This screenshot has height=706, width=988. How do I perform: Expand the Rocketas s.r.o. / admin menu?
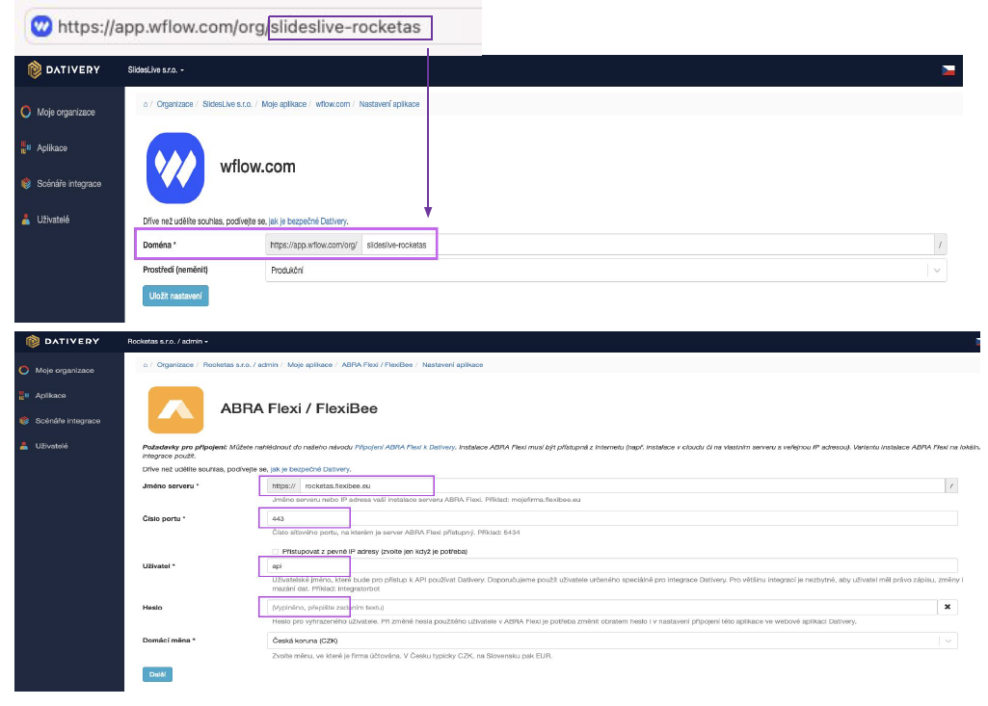pos(168,341)
